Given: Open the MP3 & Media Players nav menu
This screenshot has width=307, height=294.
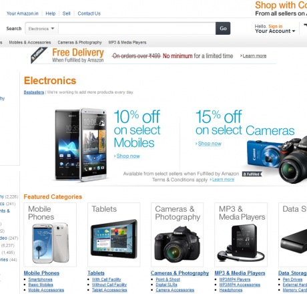Looking at the screenshot, I should tap(127, 42).
